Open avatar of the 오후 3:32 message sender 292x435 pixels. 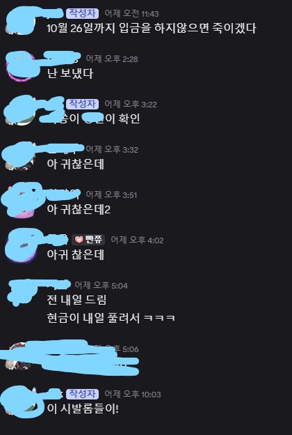(21, 158)
